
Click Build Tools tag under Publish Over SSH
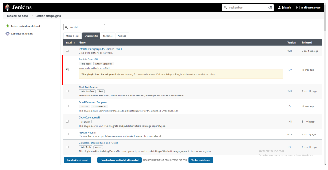(x=85, y=64)
